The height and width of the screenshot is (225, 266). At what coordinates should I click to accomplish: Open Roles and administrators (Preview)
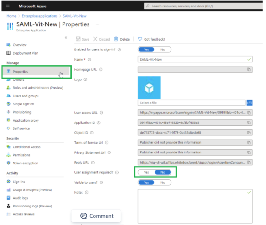pyautogui.click(x=35, y=88)
